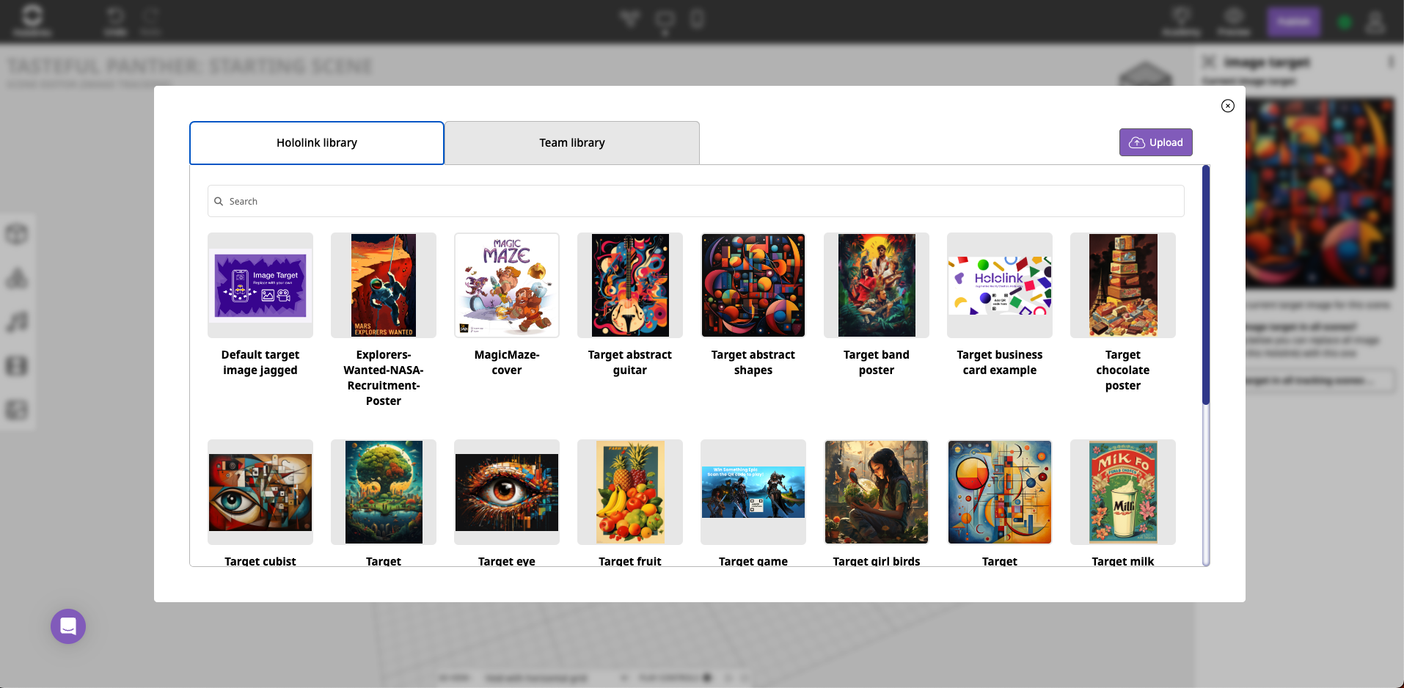This screenshot has height=688, width=1404.
Task: Pick the Target fruit image
Action: [630, 492]
